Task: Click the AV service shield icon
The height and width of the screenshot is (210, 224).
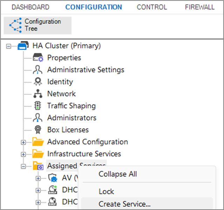Action: click(x=52, y=178)
